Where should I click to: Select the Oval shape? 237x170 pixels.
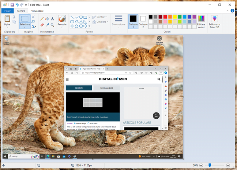pos(81,17)
